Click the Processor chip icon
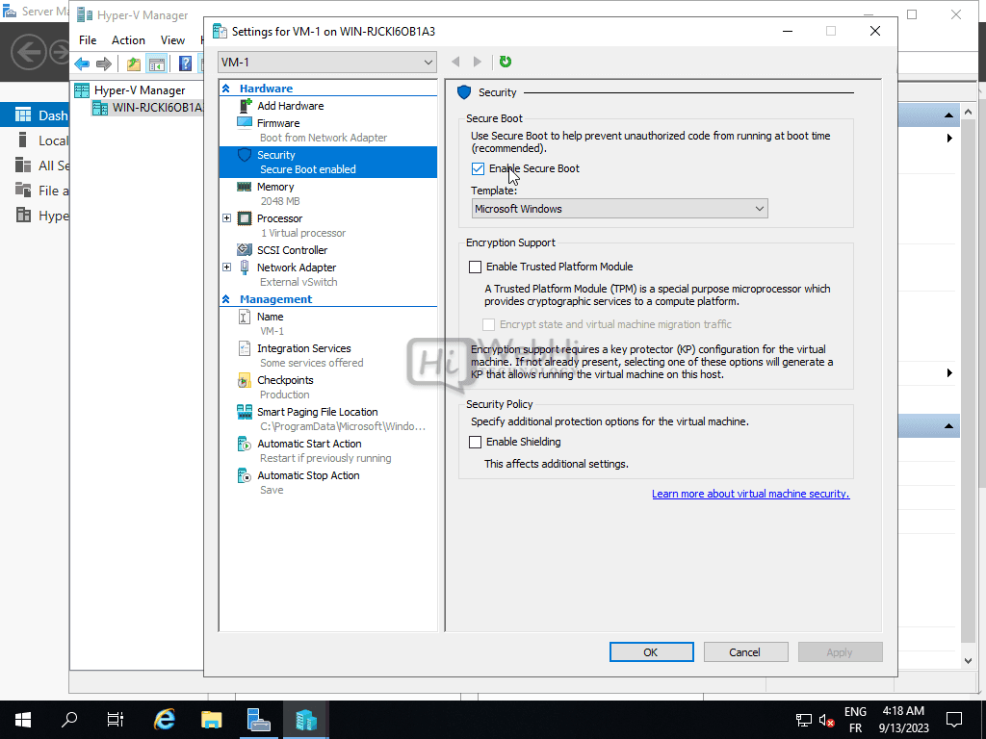The image size is (986, 739). click(244, 218)
